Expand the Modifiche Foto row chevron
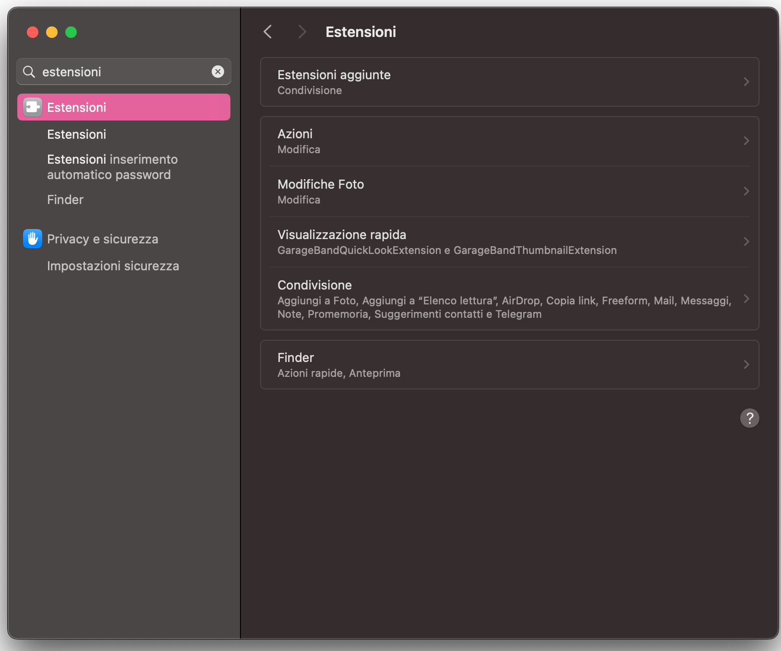The height and width of the screenshot is (651, 781). click(746, 191)
